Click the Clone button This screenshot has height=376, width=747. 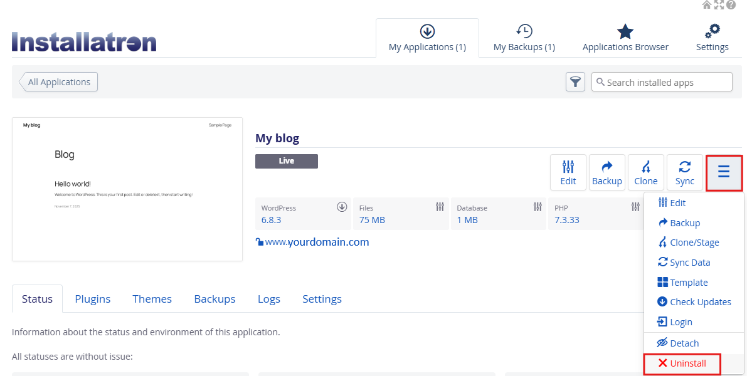coord(646,172)
